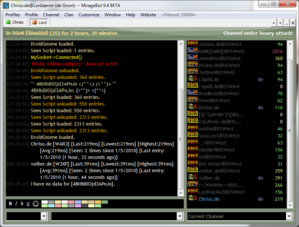Image resolution: width=299 pixels, height=227 pixels.
Task: Click the Diablo icon beside Uzi@USWest
Action: pyautogui.click(x=193, y=156)
